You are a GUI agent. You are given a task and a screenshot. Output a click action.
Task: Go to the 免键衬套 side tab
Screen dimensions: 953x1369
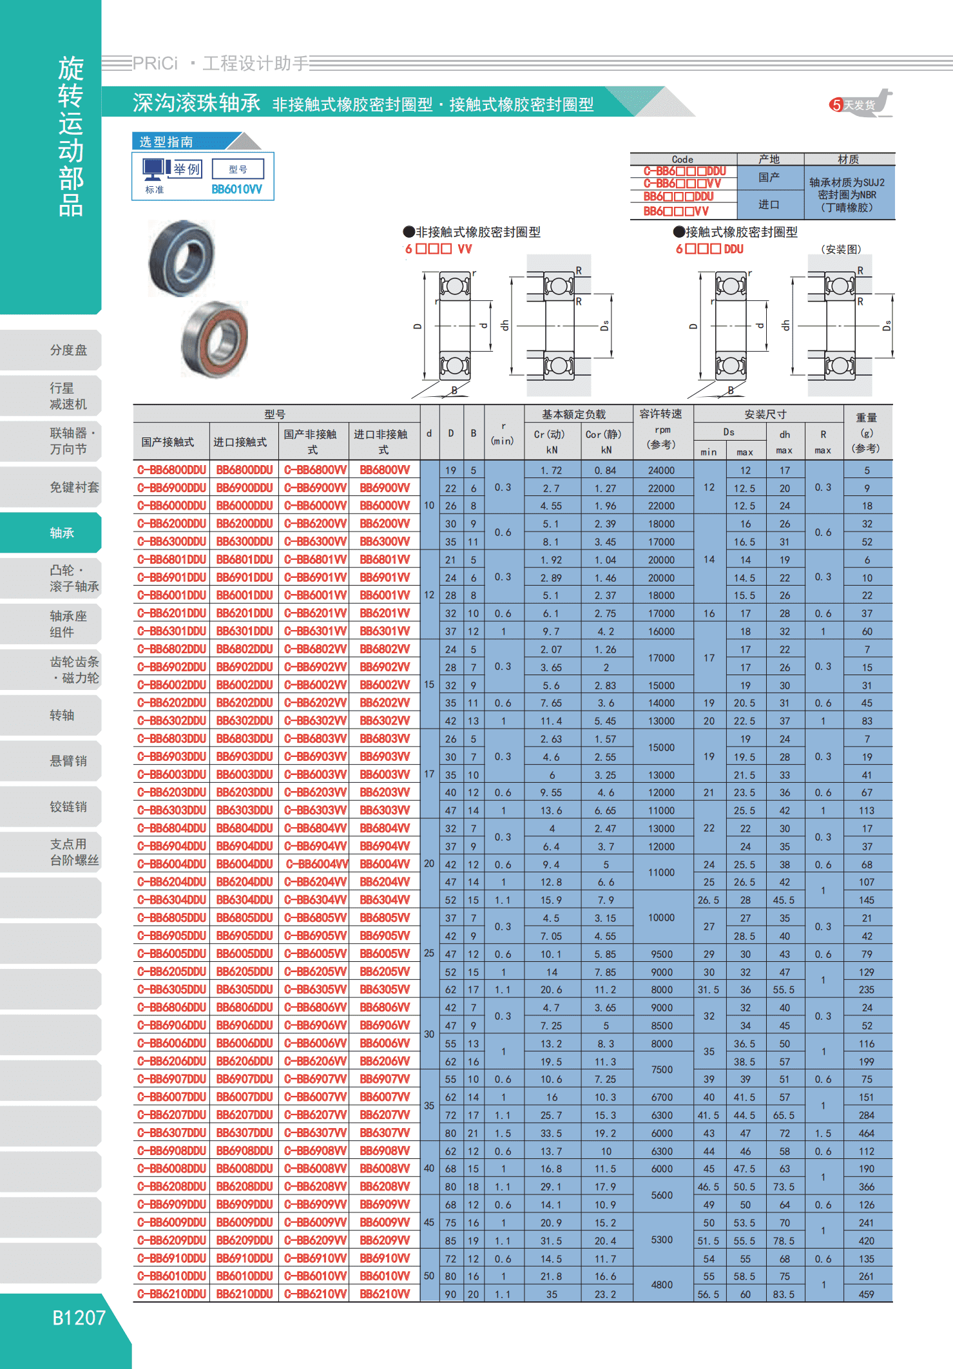51,487
